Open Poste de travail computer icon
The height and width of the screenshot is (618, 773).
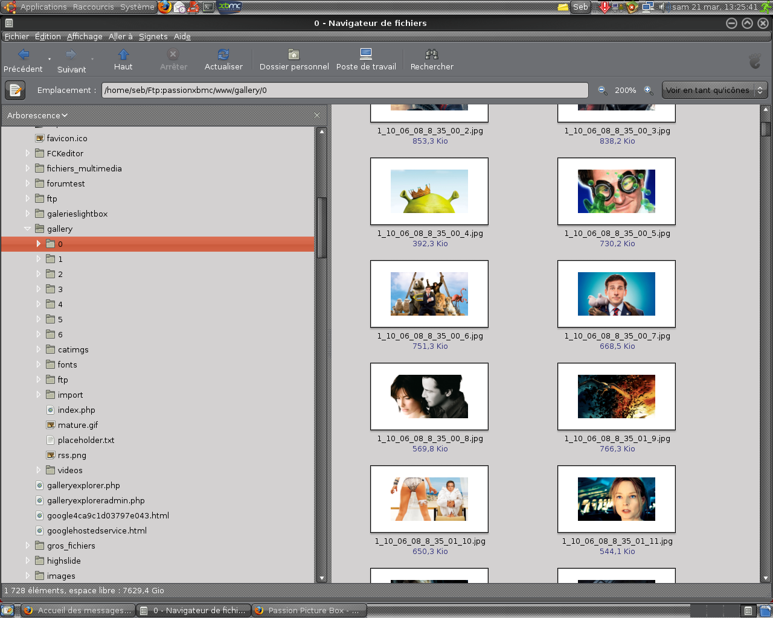(x=366, y=55)
